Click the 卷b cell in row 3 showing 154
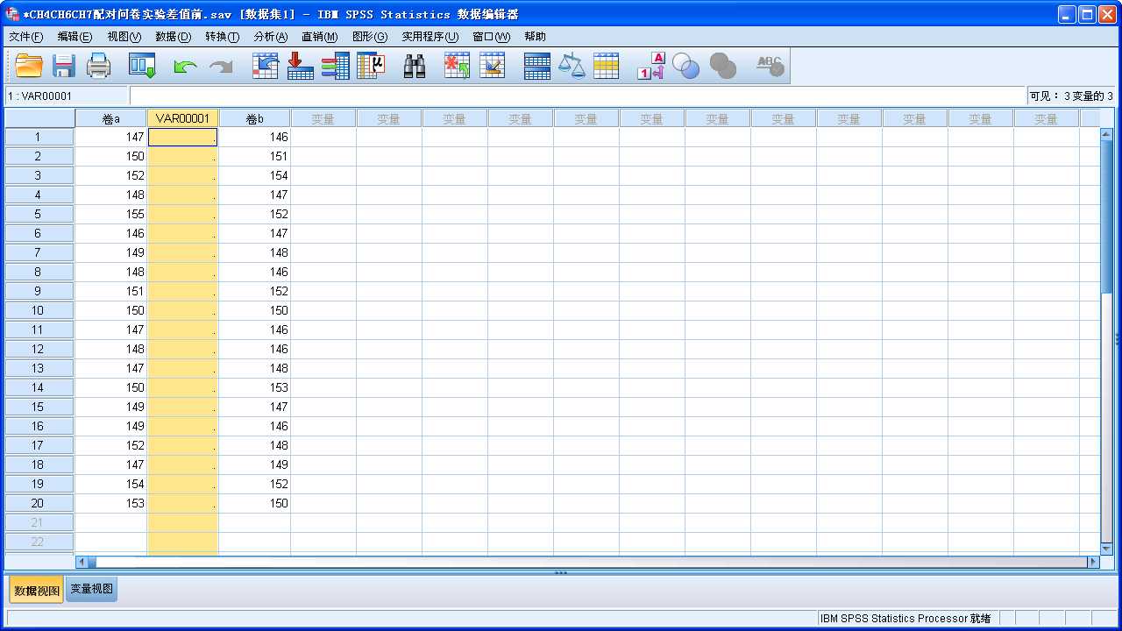1122x631 pixels. pos(254,175)
